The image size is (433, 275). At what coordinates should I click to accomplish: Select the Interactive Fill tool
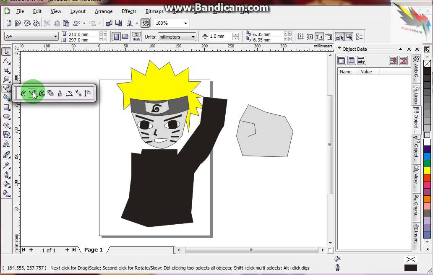click(6, 193)
